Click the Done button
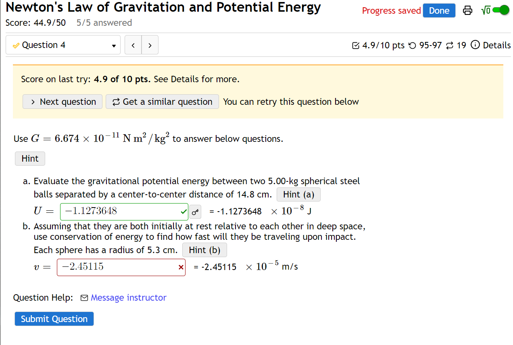This screenshot has width=513, height=345. click(x=439, y=10)
